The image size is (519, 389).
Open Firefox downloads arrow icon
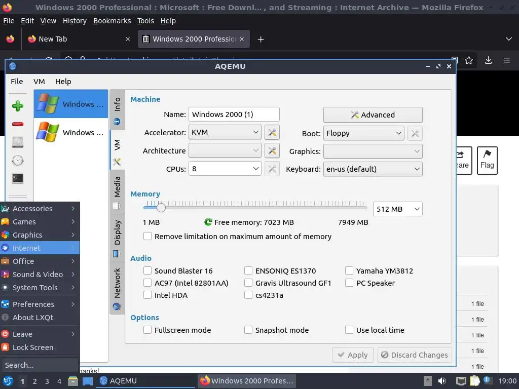point(488,60)
